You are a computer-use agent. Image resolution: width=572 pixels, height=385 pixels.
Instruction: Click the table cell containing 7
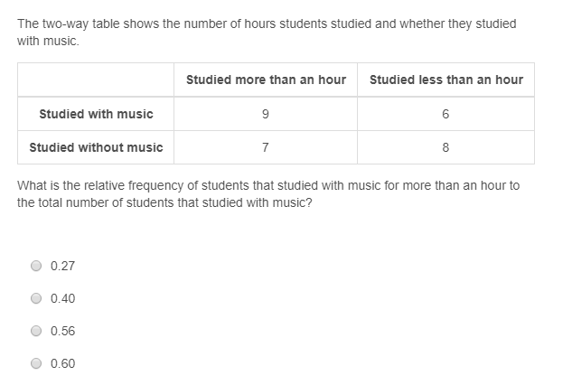(x=266, y=147)
